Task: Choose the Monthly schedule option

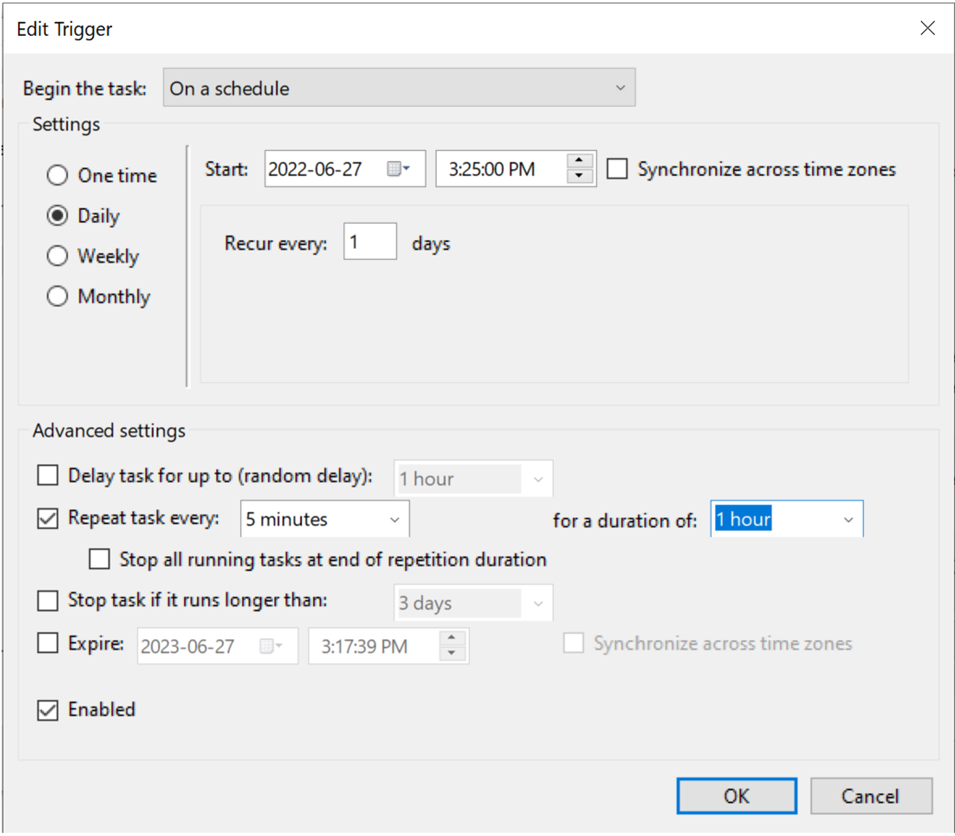Action: click(57, 296)
